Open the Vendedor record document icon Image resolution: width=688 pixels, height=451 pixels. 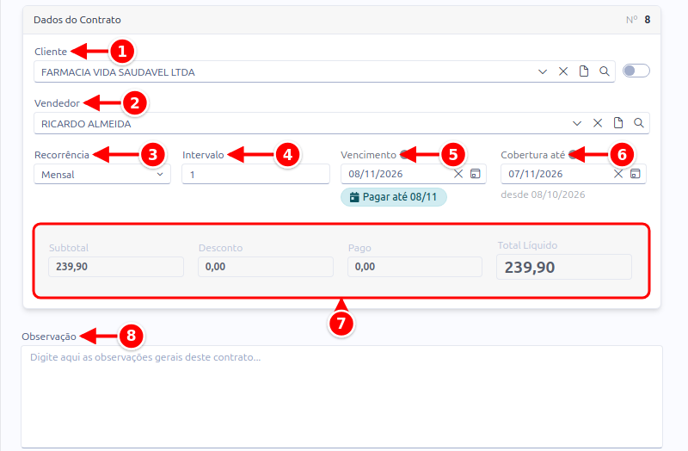(618, 123)
